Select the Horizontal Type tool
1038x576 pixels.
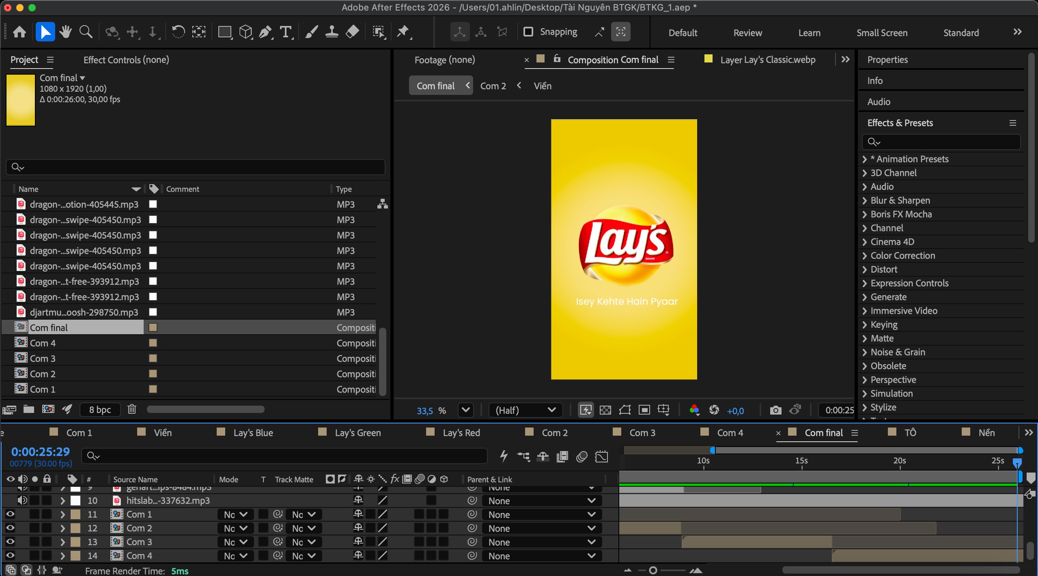point(286,32)
